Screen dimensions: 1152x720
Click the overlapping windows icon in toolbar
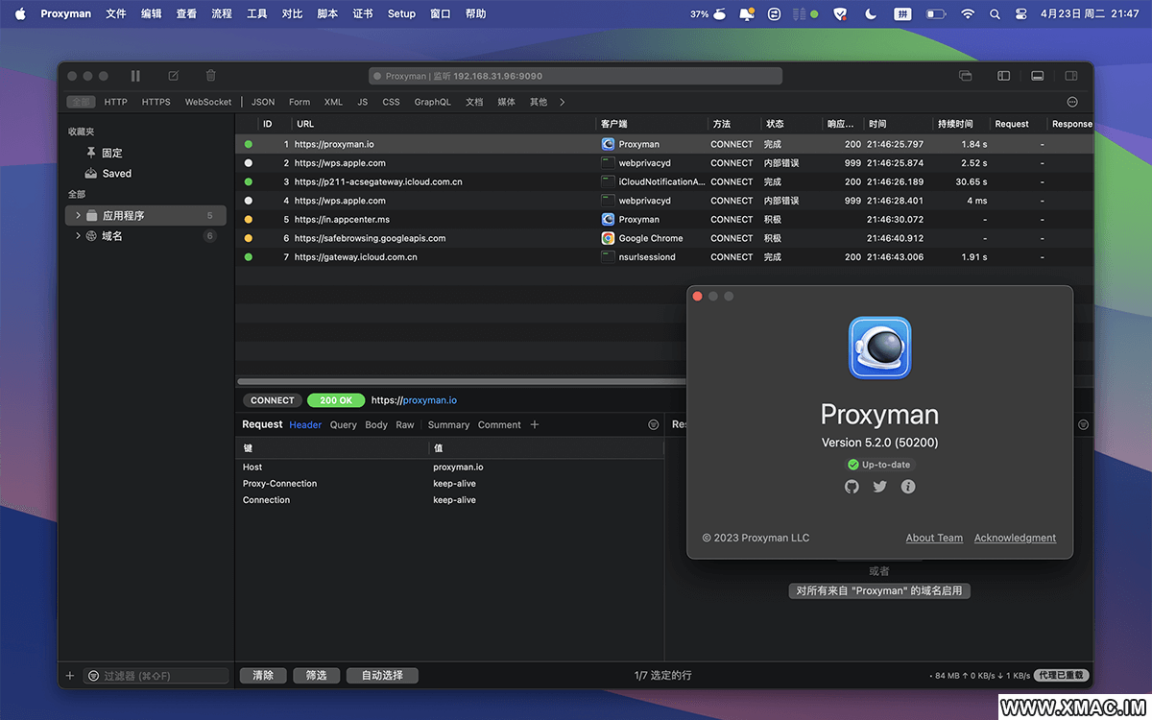pos(965,76)
